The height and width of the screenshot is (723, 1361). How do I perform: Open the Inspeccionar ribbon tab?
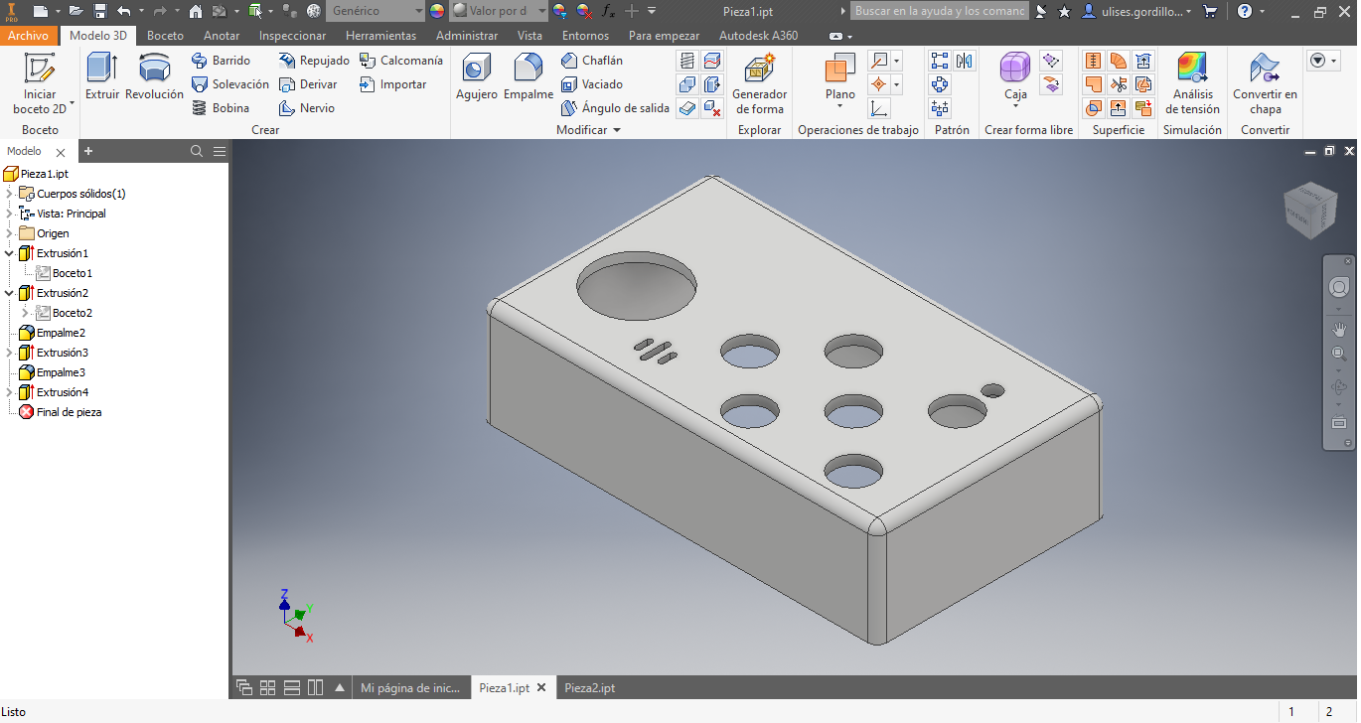(x=292, y=35)
